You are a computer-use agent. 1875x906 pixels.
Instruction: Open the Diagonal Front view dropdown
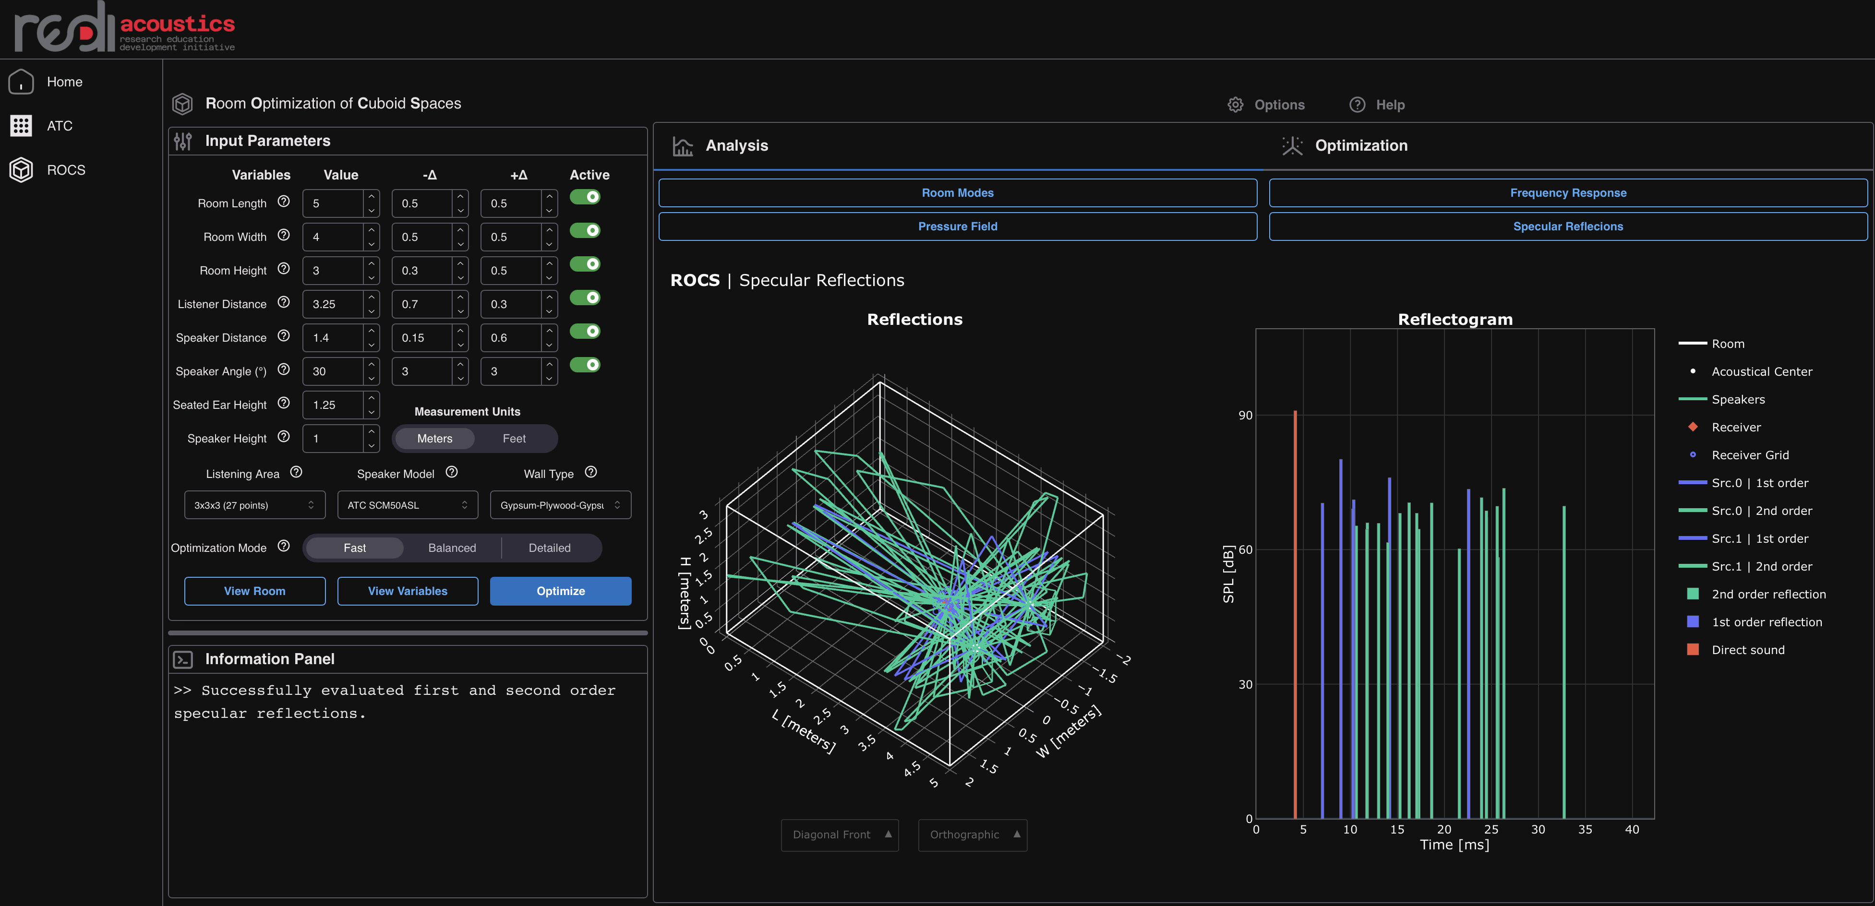click(x=839, y=834)
